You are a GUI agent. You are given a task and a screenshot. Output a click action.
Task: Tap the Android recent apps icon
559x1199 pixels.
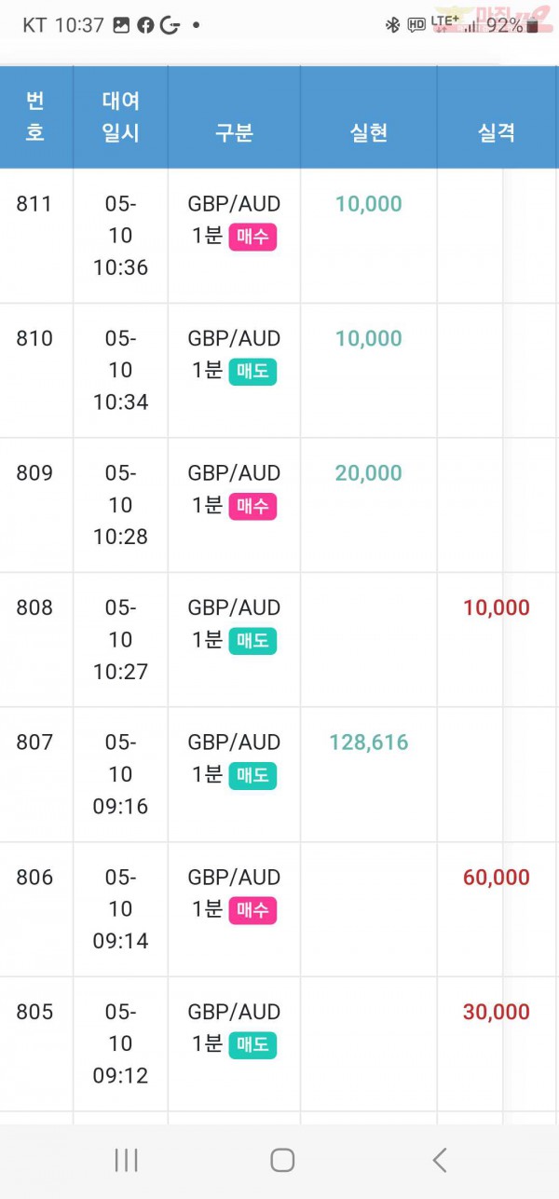pos(126,1160)
